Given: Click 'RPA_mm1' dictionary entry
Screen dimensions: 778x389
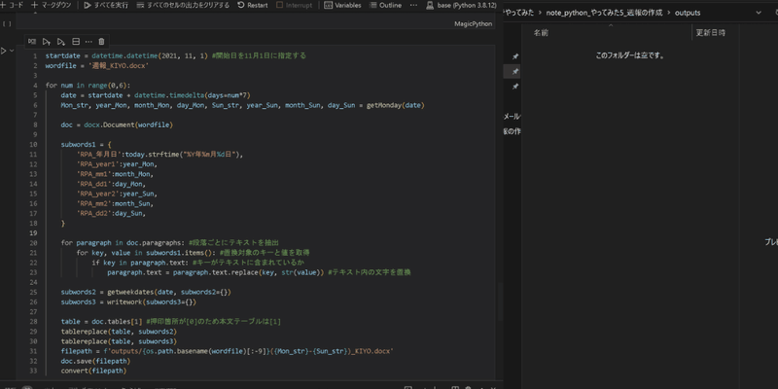Looking at the screenshot, I should point(115,174).
